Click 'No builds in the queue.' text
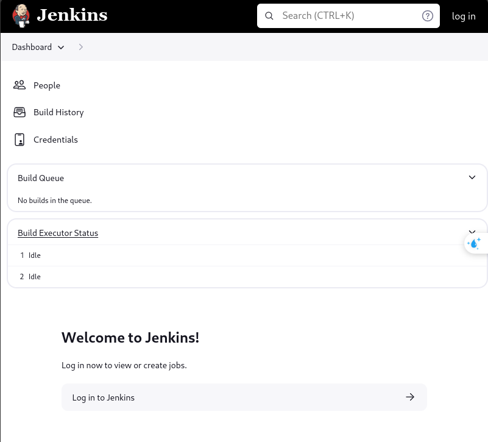This screenshot has width=488, height=442. pos(55,201)
